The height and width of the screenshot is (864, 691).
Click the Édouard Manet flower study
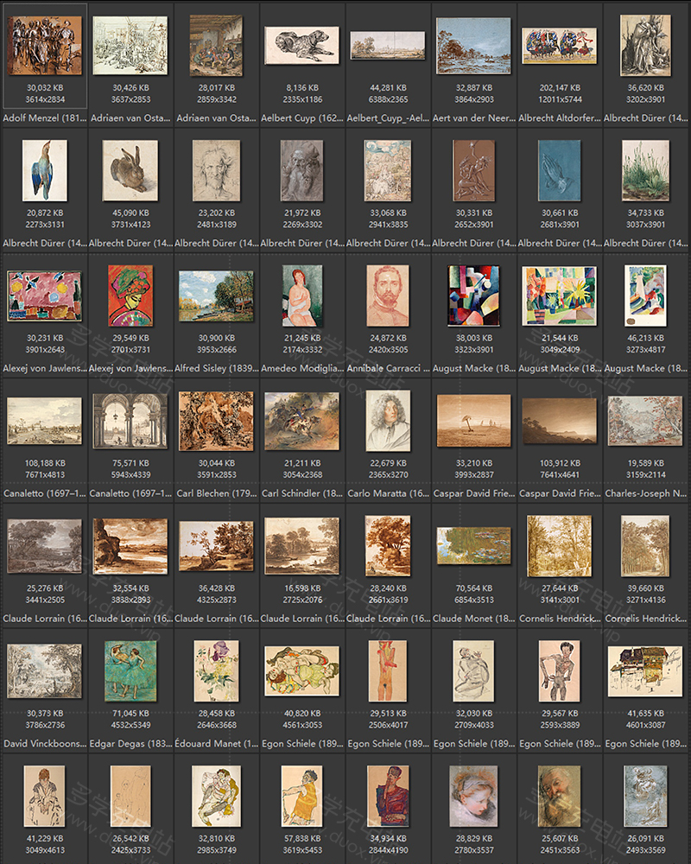click(x=215, y=670)
